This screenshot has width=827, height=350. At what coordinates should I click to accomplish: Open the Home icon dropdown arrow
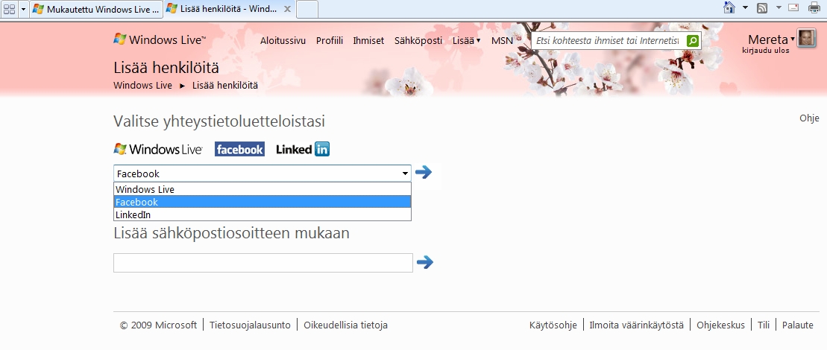(x=745, y=8)
